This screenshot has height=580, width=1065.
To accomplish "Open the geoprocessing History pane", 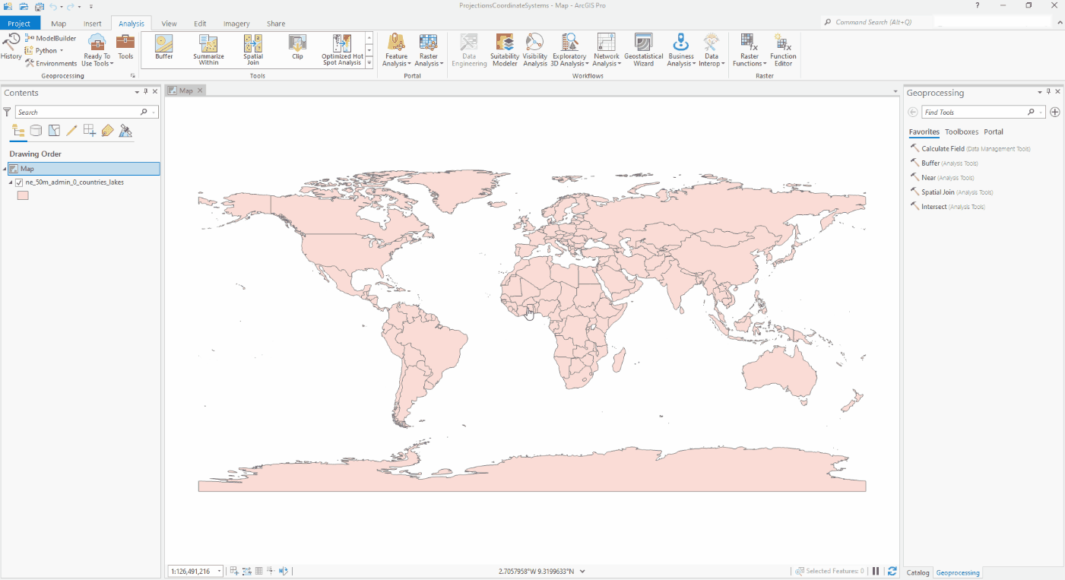I will point(11,49).
